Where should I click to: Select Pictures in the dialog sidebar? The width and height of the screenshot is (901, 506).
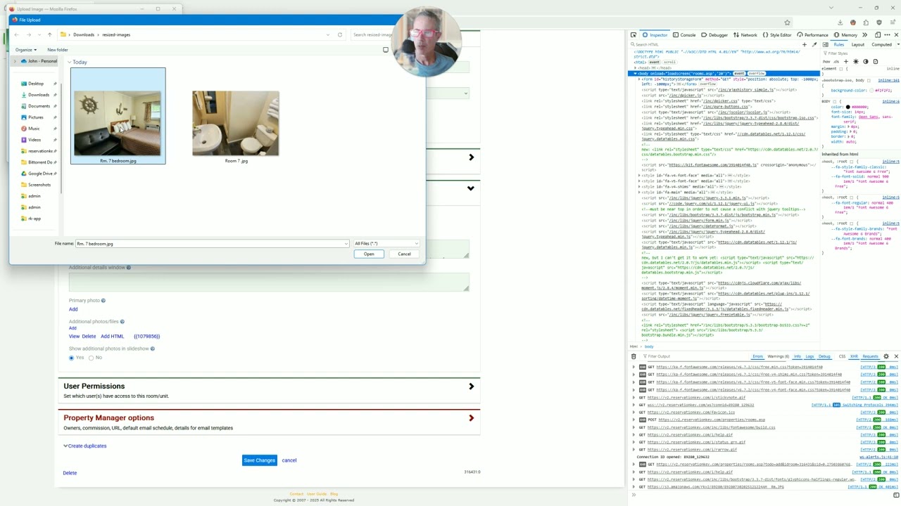click(x=35, y=117)
